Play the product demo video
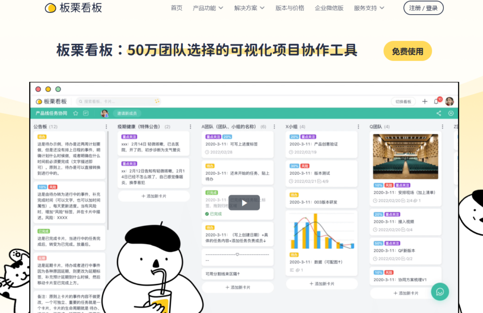This screenshot has height=313, width=483. coord(244,203)
